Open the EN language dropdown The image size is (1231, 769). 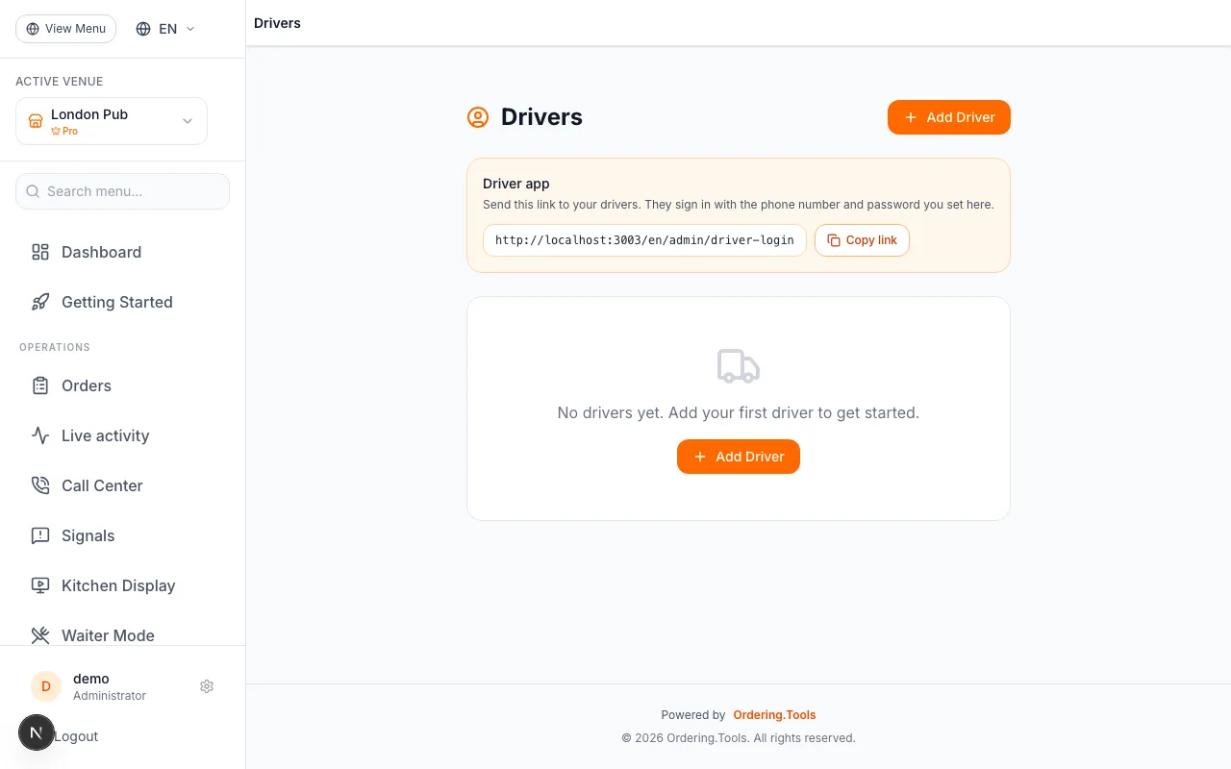click(x=166, y=29)
